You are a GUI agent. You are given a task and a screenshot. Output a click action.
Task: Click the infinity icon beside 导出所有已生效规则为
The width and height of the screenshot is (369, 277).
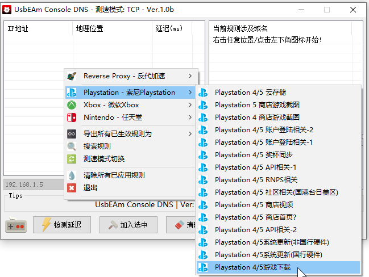tap(72, 134)
